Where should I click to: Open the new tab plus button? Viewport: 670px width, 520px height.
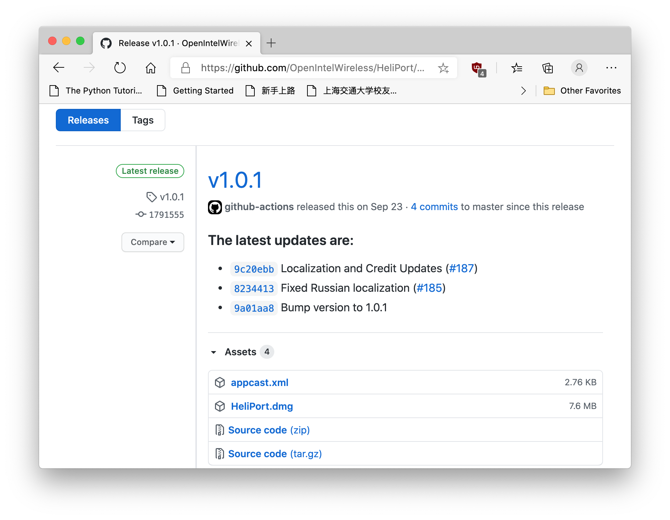[271, 43]
